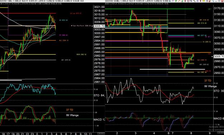Select the pink pencil drawing tool icon
The height and width of the screenshot is (135, 224).
(179, 1)
